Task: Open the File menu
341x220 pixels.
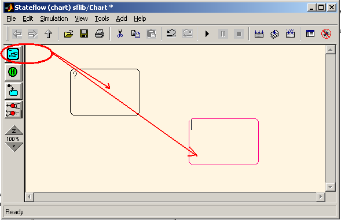Action: (11, 19)
